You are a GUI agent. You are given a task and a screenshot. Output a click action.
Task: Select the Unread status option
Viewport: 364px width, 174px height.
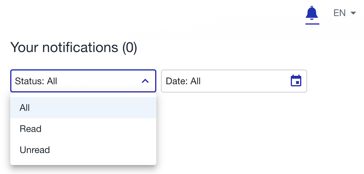(x=83, y=150)
